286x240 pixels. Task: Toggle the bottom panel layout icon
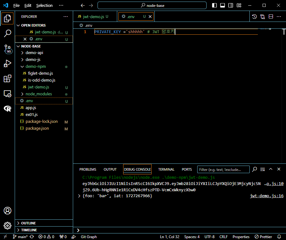pyautogui.click(x=223, y=6)
